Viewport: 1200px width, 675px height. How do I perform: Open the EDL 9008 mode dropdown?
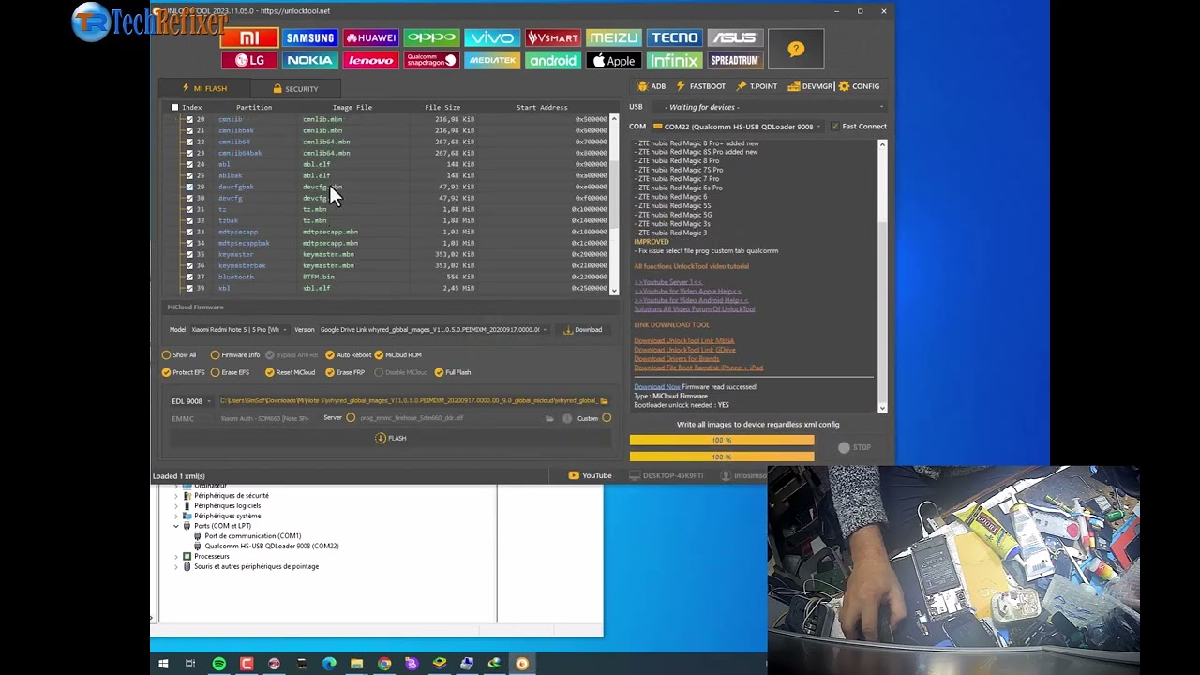pyautogui.click(x=191, y=401)
